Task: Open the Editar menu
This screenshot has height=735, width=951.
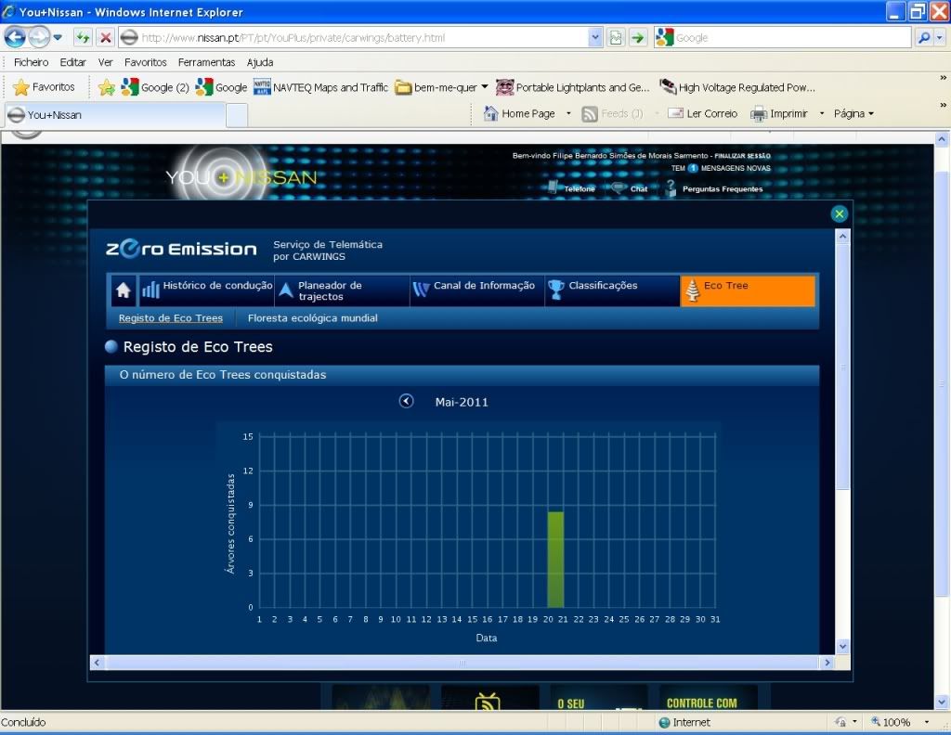Action: [72, 62]
